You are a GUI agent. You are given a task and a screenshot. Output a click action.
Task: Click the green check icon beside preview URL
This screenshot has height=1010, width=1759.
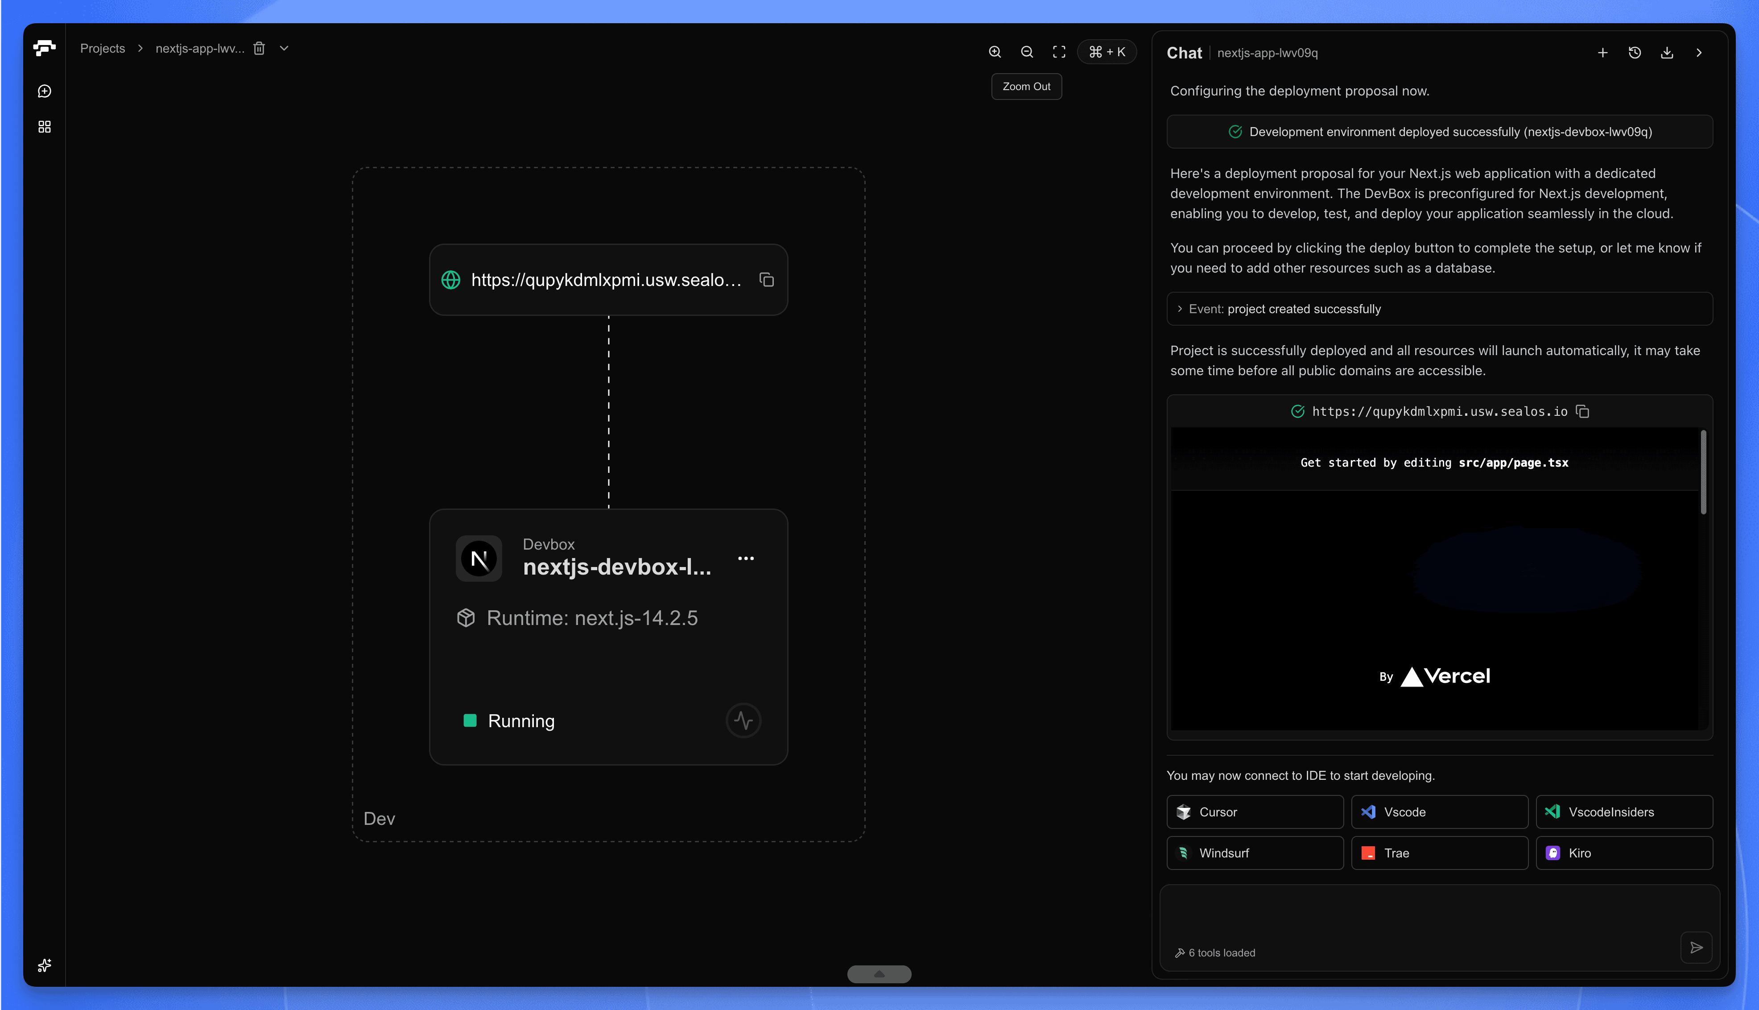1297,411
